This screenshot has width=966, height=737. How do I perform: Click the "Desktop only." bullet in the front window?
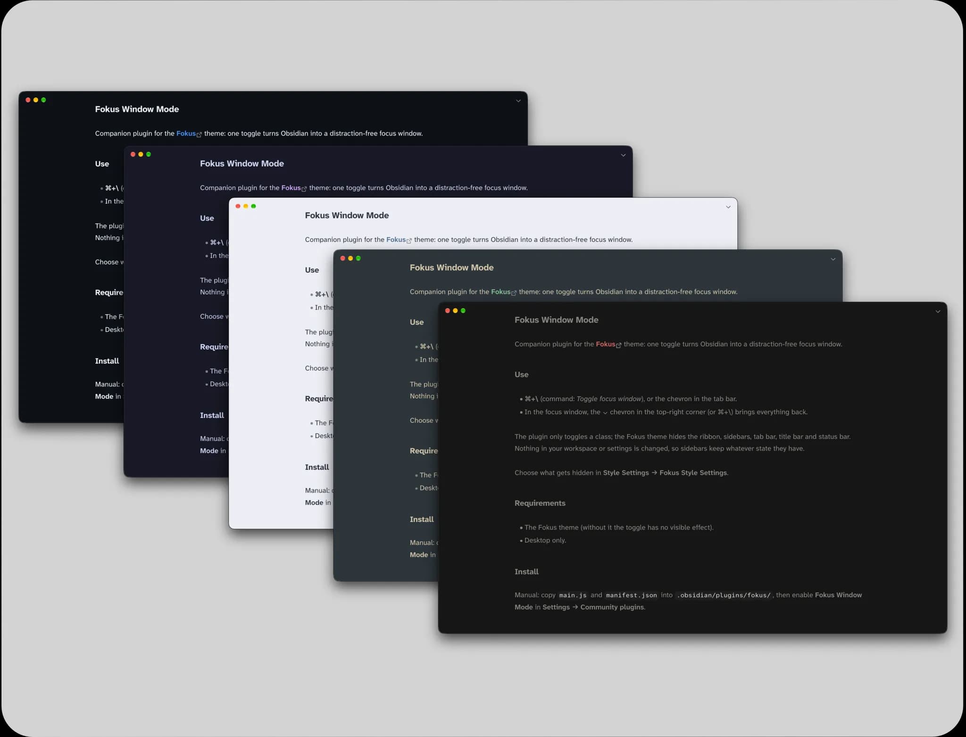(545, 541)
